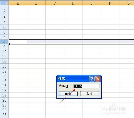This screenshot has height=118, width=134.
Task: Select row 3 header
Action: [4, 18]
